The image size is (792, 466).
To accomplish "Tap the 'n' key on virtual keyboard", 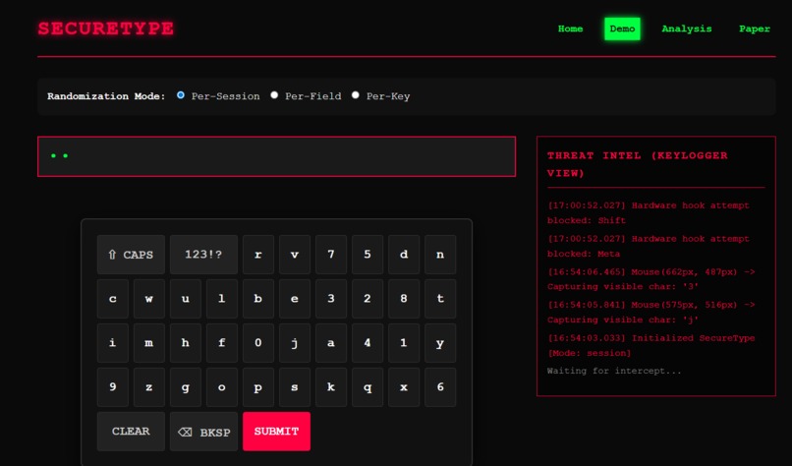I will pyautogui.click(x=440, y=255).
